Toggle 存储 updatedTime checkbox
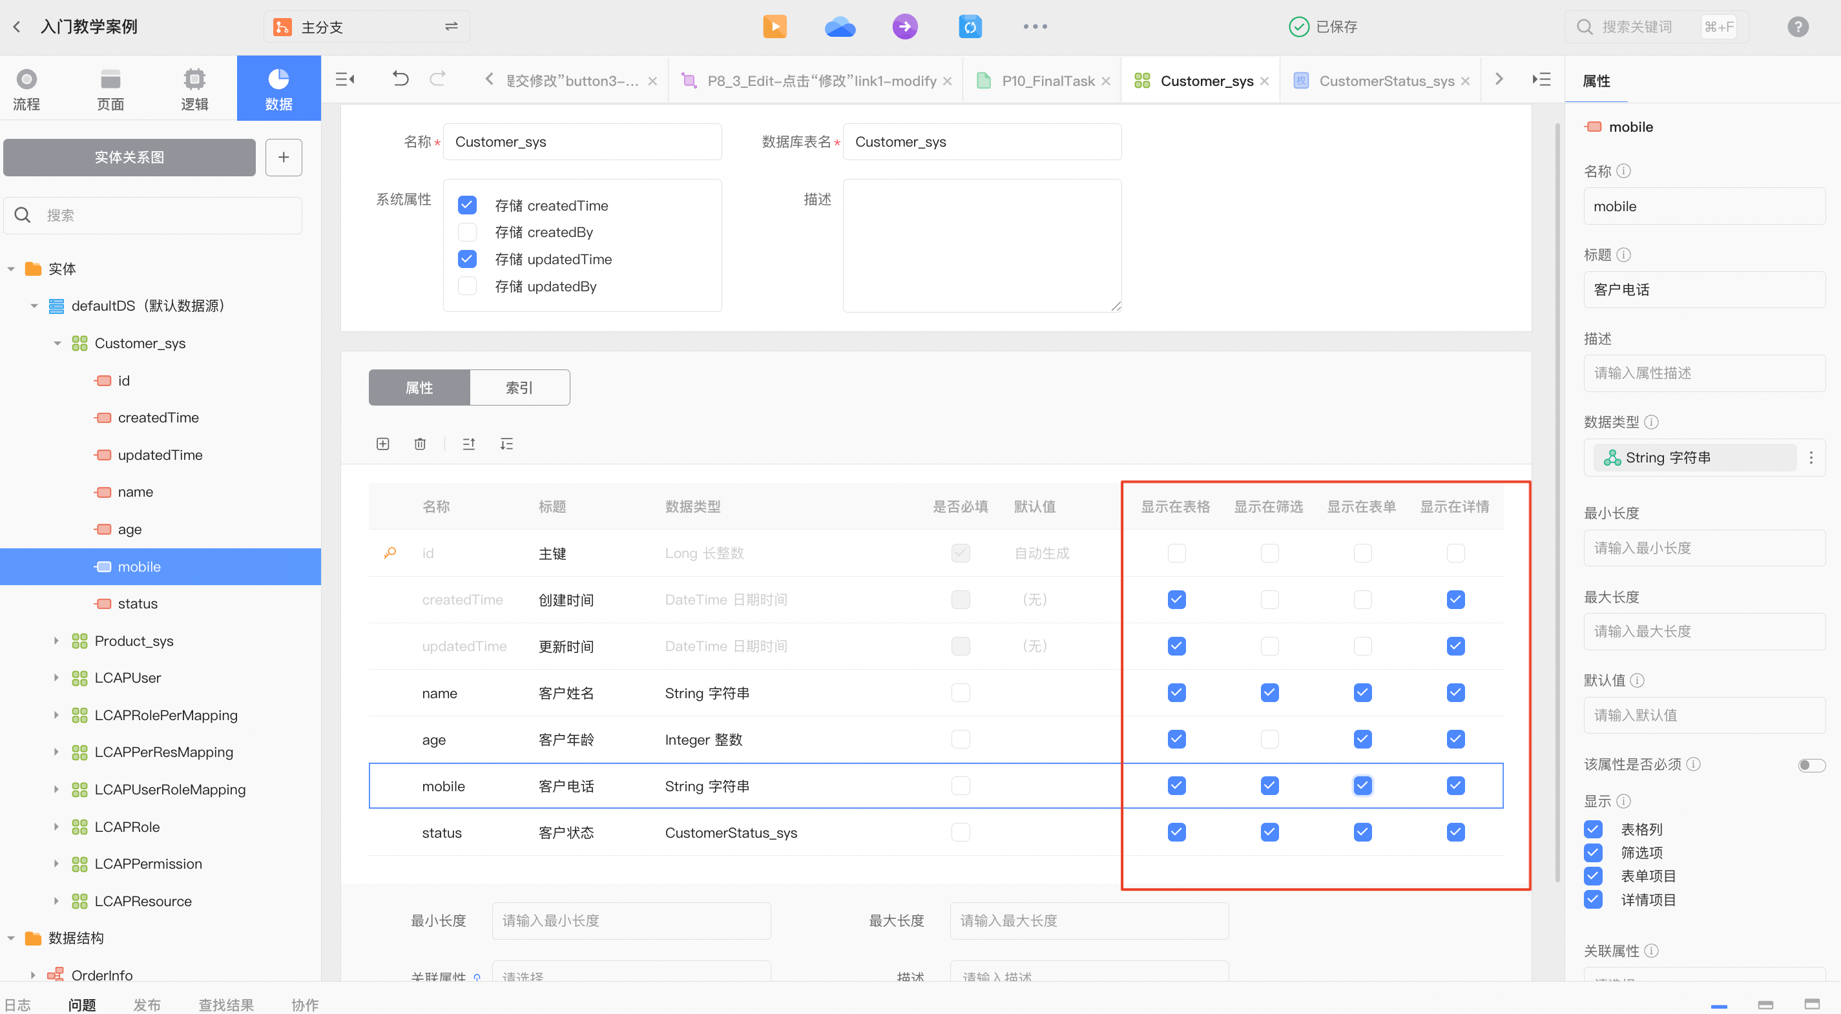1841x1014 pixels. (x=466, y=259)
